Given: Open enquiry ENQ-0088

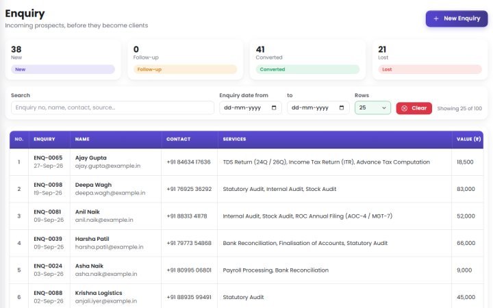Looking at the screenshot, I should (48, 293).
